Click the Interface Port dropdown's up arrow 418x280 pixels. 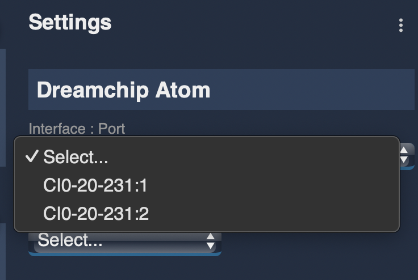(x=404, y=150)
